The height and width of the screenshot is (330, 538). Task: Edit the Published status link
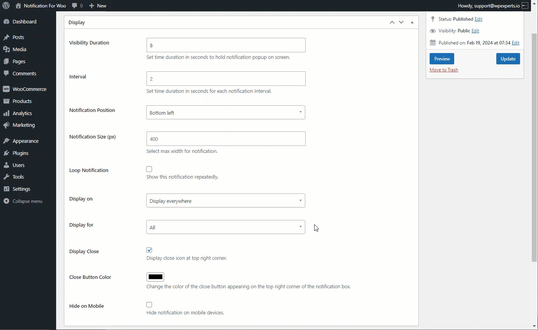(x=478, y=19)
